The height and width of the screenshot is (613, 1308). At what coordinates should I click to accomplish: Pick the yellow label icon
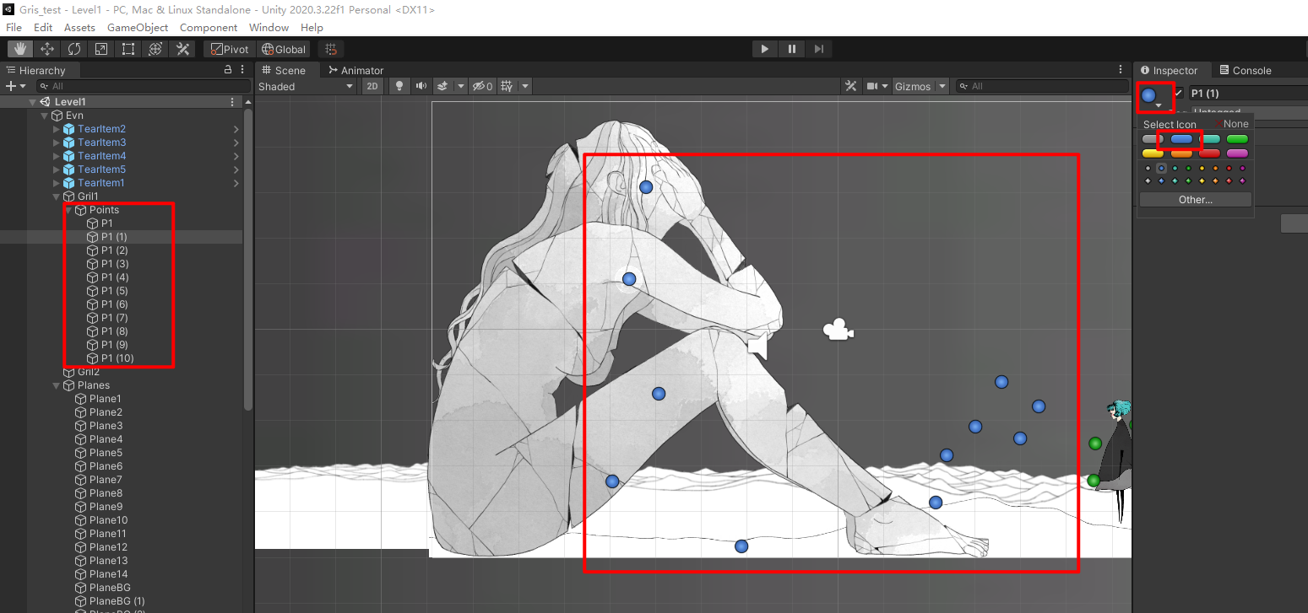(1153, 153)
